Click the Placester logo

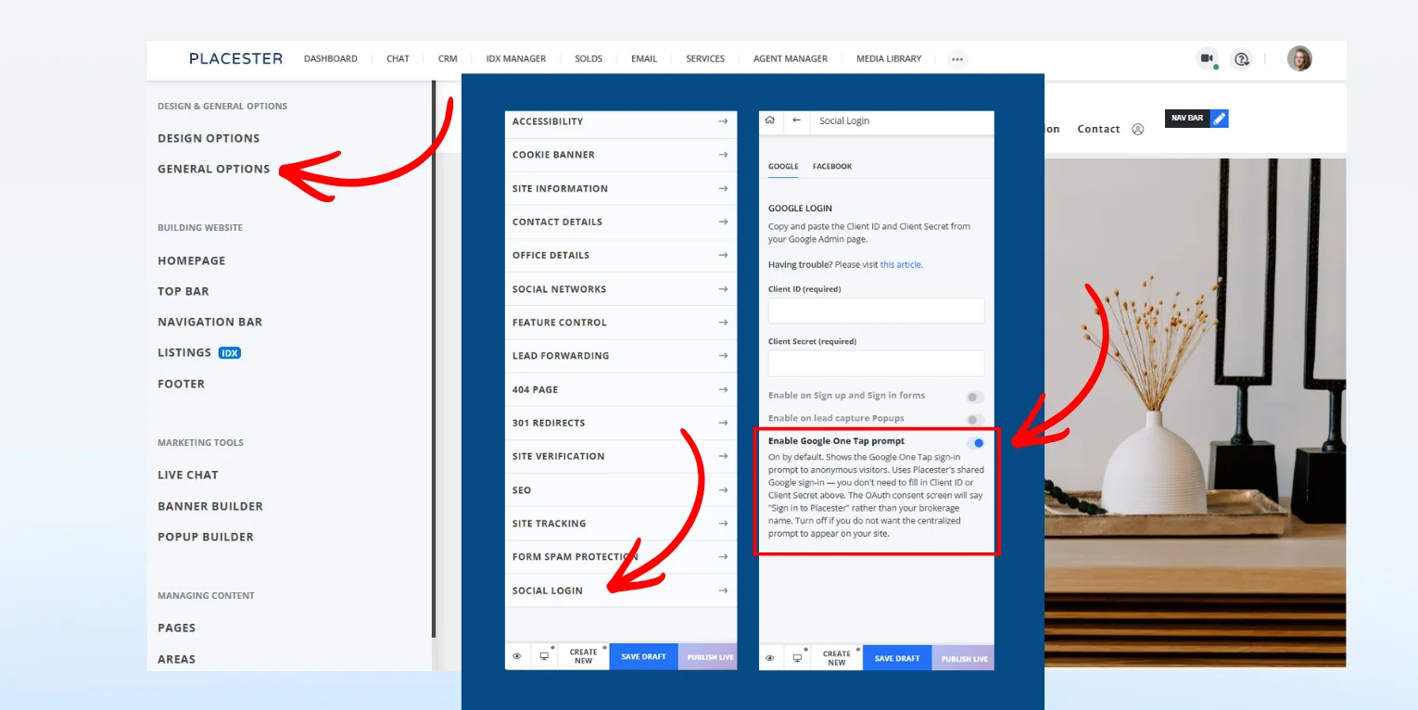click(235, 58)
